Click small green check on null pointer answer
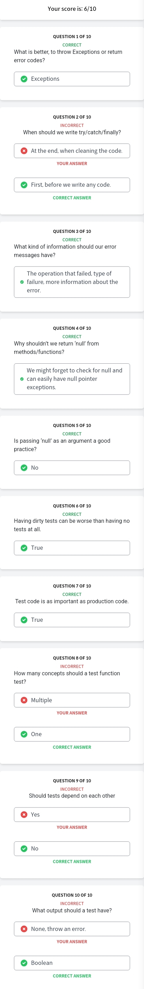The width and height of the screenshot is (144, 989). (22, 379)
